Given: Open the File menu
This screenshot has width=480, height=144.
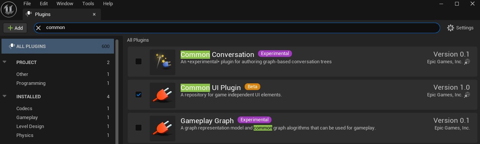Looking at the screenshot, I should click(x=27, y=4).
